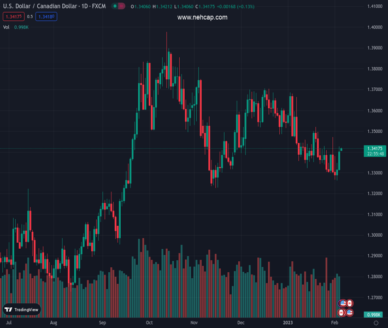The width and height of the screenshot is (388, 328).
Task: Click the 1.29000 price axis label
Action: [x=375, y=256]
